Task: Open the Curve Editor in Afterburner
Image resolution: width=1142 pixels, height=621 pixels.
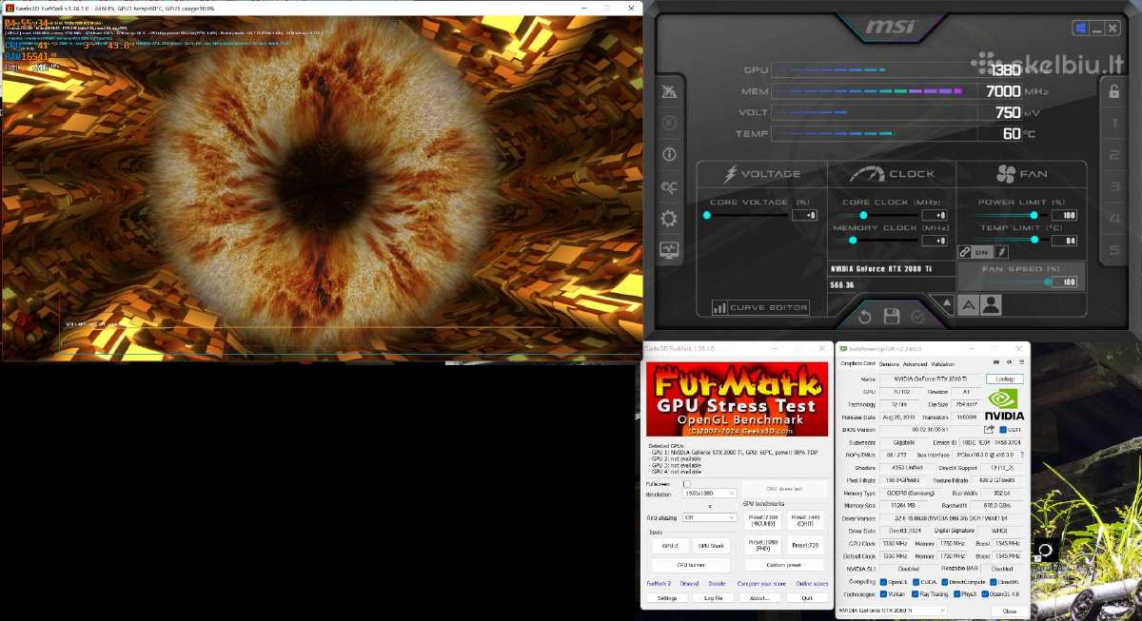Action: coord(761,307)
